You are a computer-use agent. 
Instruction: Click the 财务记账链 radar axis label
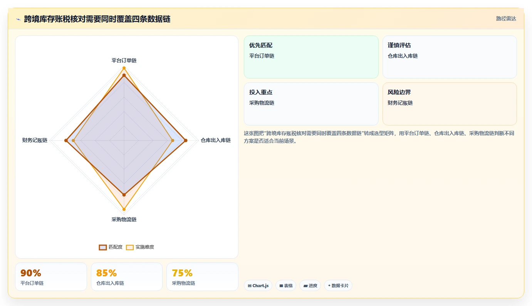[x=35, y=140]
